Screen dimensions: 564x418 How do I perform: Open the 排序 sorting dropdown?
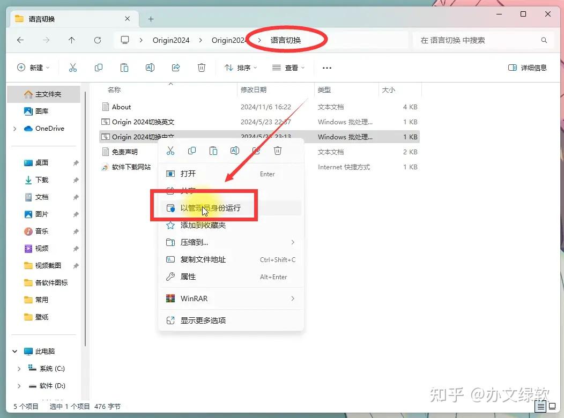click(x=240, y=68)
